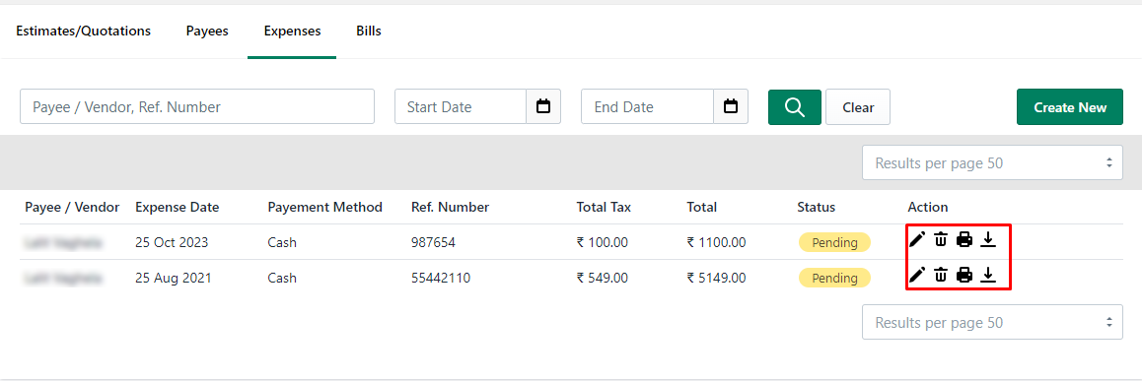
Task: Clear the search filters
Action: tap(858, 107)
